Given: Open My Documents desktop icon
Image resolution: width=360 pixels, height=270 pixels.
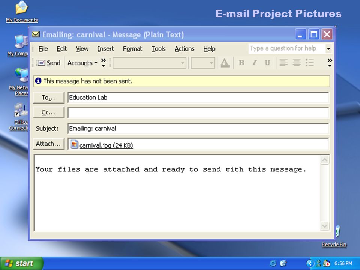Looking at the screenshot, I should [22, 12].
